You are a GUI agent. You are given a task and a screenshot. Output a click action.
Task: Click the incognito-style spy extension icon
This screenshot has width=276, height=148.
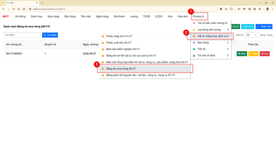coord(260,9)
